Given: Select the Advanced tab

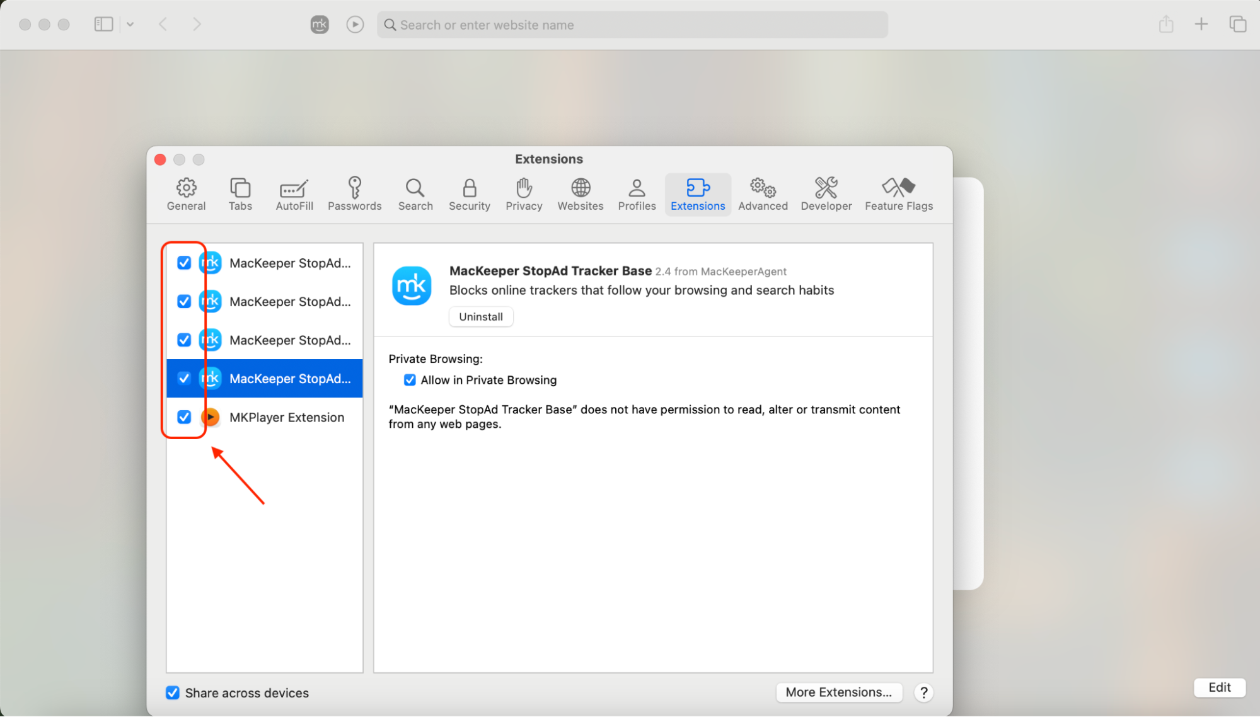Looking at the screenshot, I should pyautogui.click(x=762, y=194).
